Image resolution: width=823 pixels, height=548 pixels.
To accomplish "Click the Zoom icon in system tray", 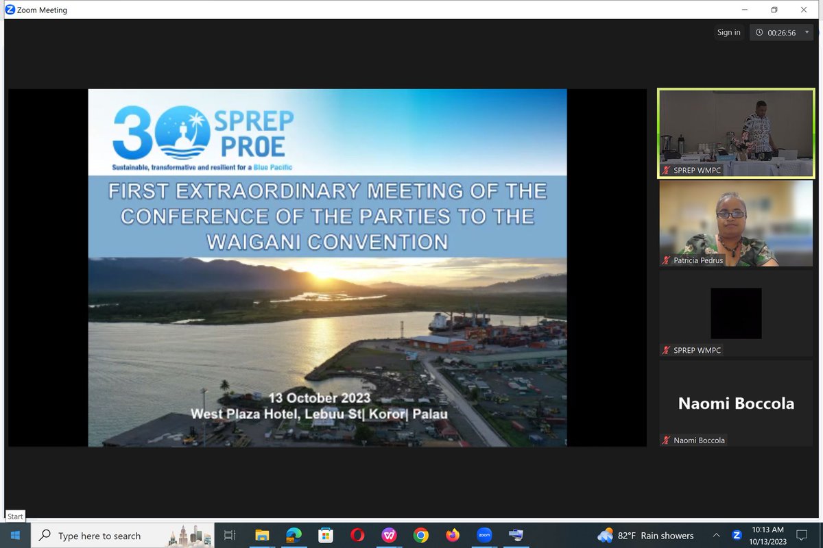I will coord(737,535).
